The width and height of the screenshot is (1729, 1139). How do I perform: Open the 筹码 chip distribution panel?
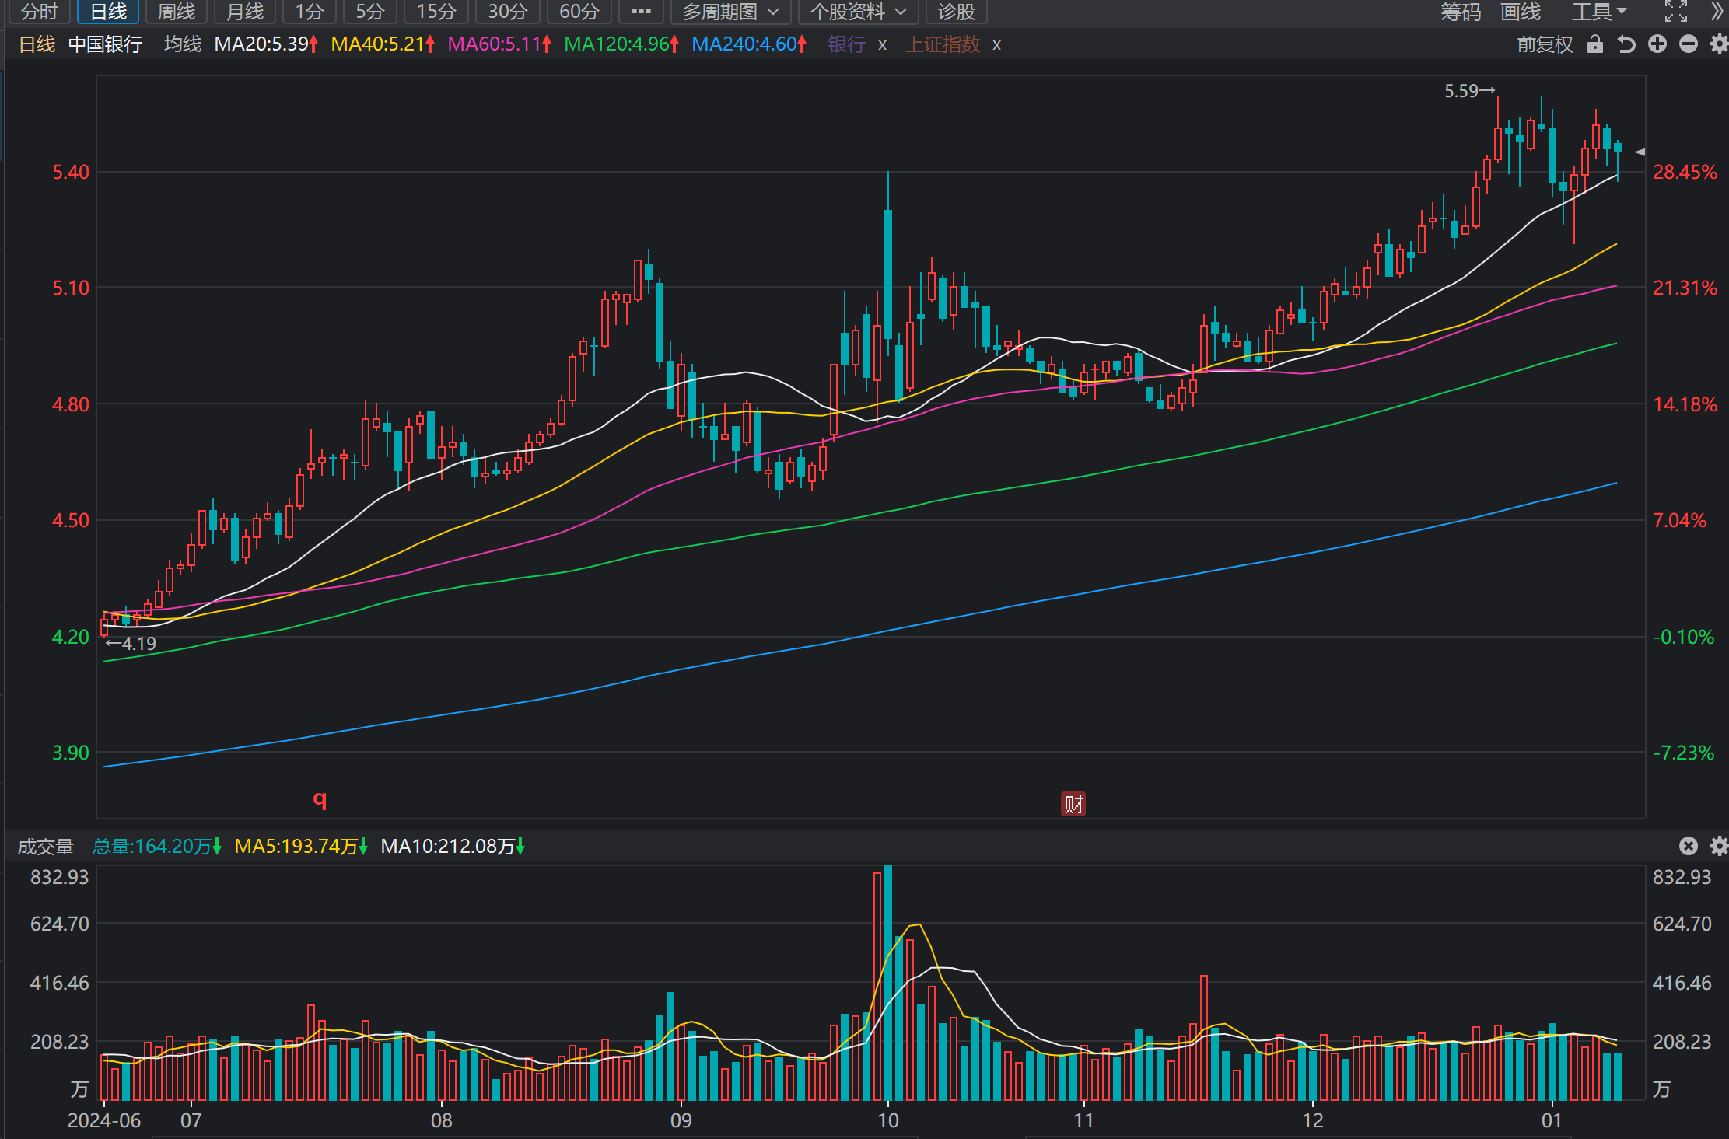1460,12
